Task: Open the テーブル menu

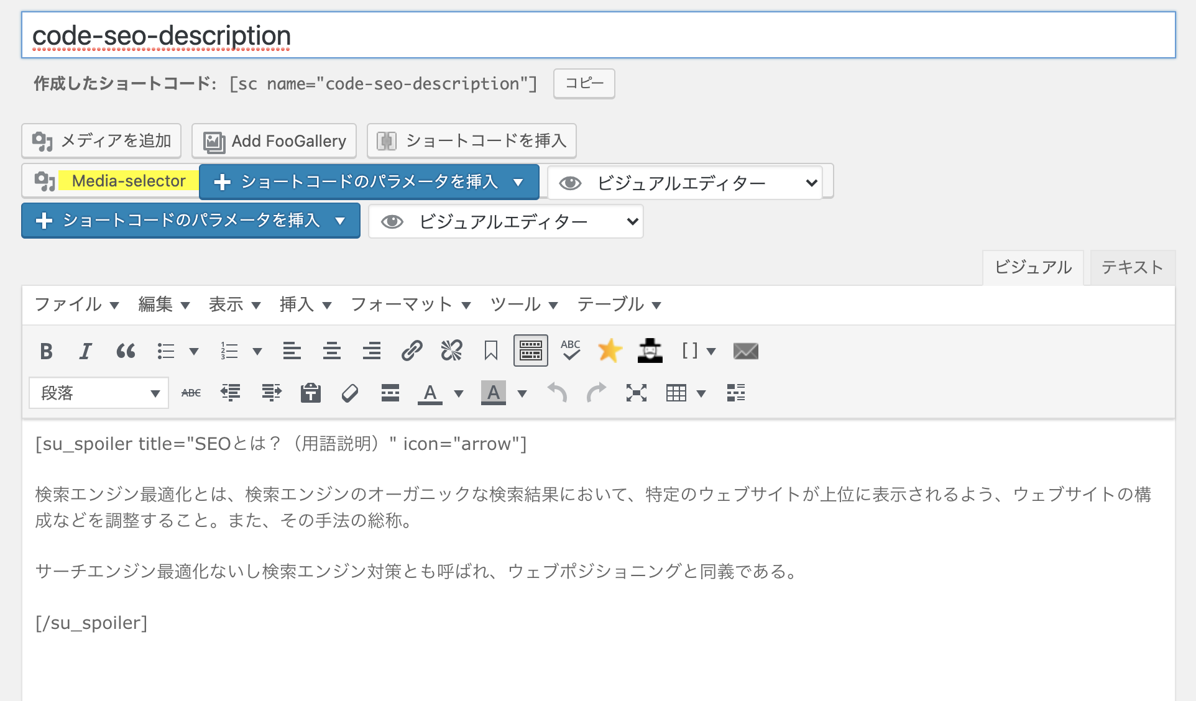Action: tap(619, 305)
